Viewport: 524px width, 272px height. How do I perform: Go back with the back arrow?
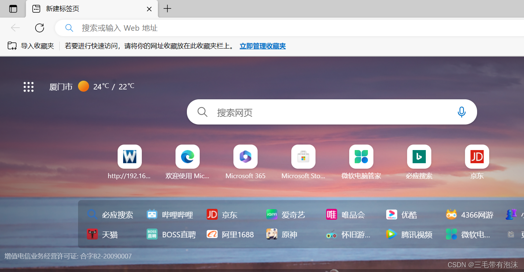pyautogui.click(x=15, y=28)
